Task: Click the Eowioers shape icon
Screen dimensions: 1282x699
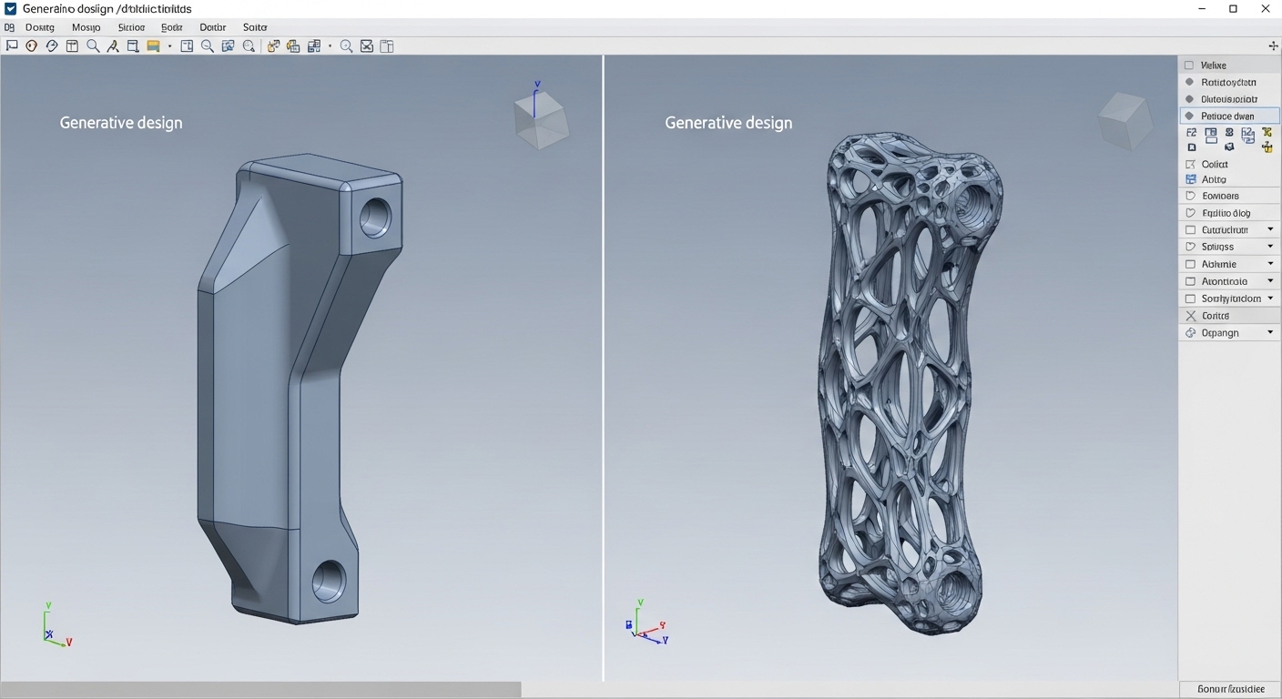Action: pos(1191,196)
